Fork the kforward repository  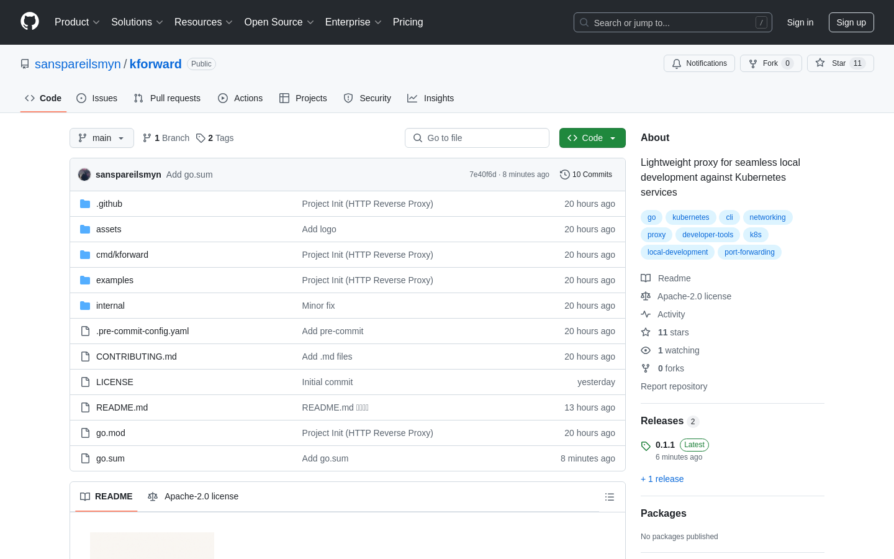pos(771,63)
